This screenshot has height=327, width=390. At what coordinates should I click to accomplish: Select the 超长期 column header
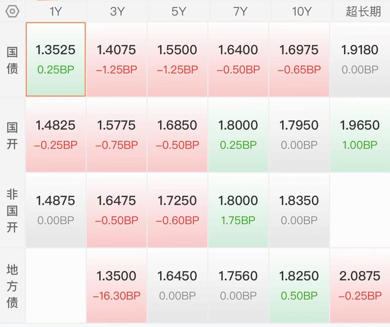(363, 12)
